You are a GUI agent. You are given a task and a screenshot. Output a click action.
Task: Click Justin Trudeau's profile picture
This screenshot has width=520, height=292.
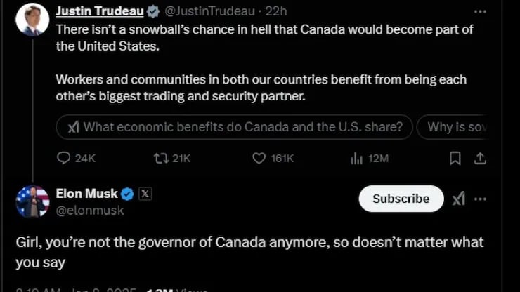tap(32, 20)
